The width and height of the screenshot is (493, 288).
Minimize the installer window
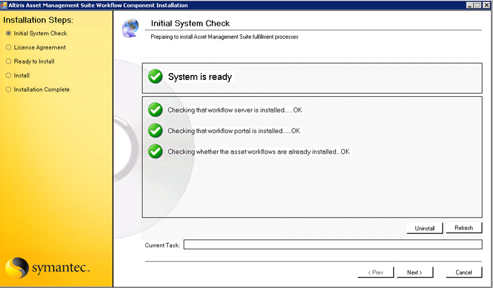coord(470,5)
